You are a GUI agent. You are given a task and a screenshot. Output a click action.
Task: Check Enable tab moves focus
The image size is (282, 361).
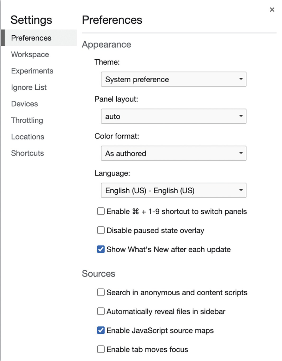click(101, 350)
